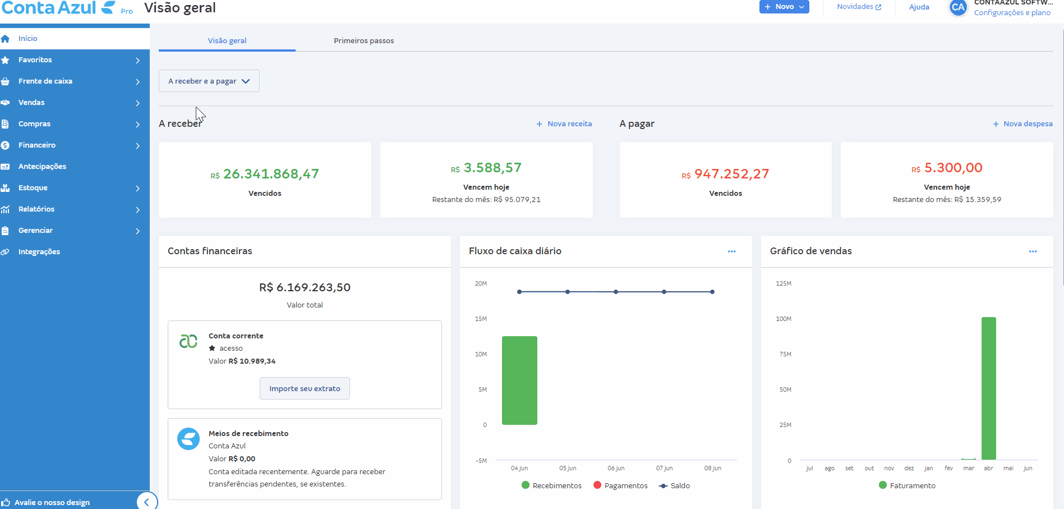The height and width of the screenshot is (509, 1064).
Task: Toggle Recebimentos series in chart legend
Action: (551, 485)
